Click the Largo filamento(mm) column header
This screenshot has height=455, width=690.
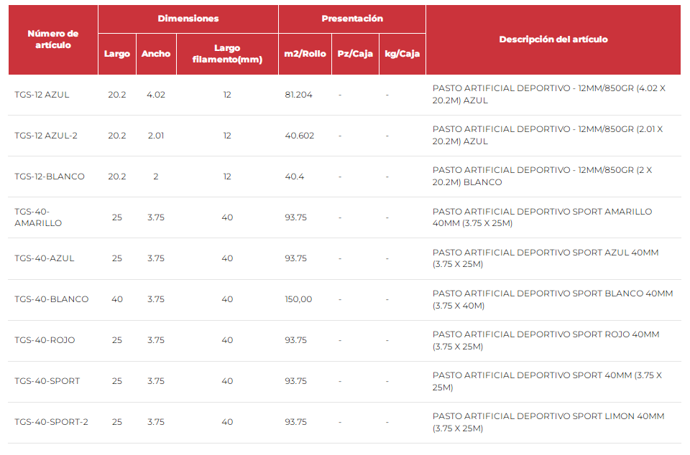click(x=227, y=54)
